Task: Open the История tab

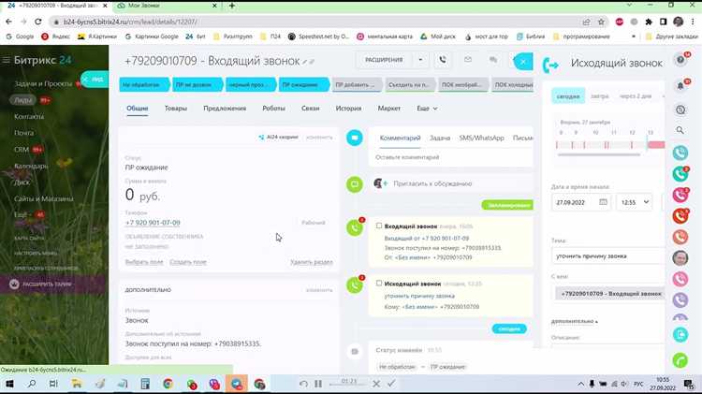Action: point(348,109)
